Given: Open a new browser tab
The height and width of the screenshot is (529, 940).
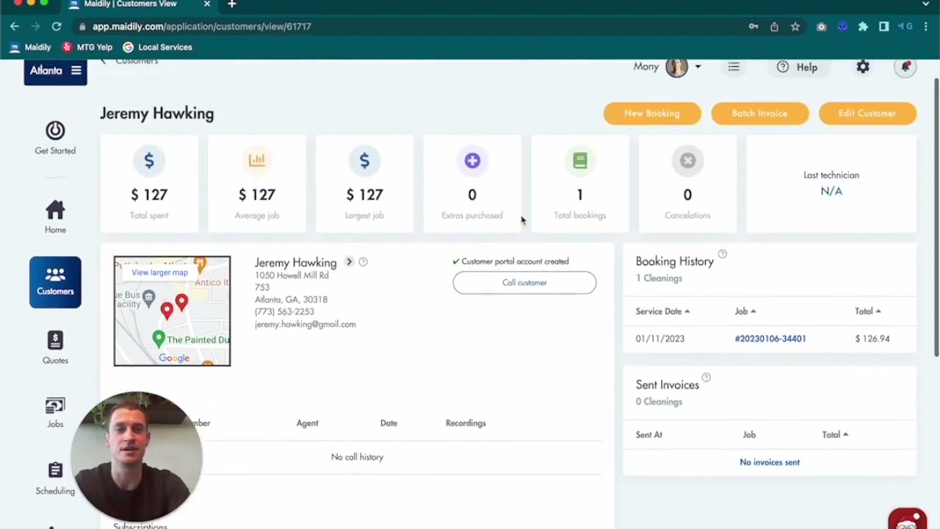Looking at the screenshot, I should pos(232,4).
